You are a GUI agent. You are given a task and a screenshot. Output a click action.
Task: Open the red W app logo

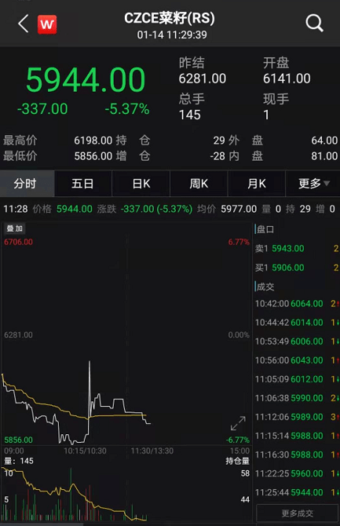coord(47,24)
